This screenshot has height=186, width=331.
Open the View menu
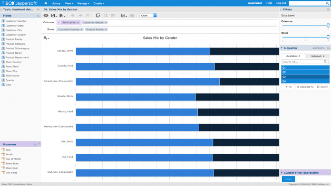[69, 3]
